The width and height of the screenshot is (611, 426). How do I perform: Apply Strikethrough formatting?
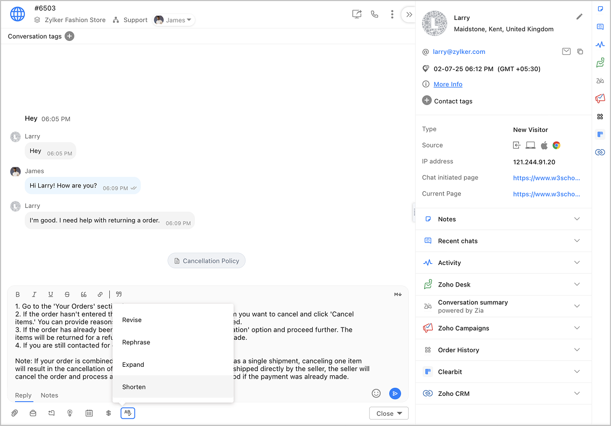[67, 294]
